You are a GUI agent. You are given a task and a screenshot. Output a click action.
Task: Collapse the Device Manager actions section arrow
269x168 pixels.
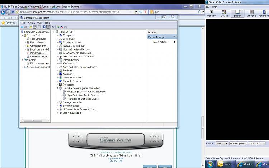(174, 37)
